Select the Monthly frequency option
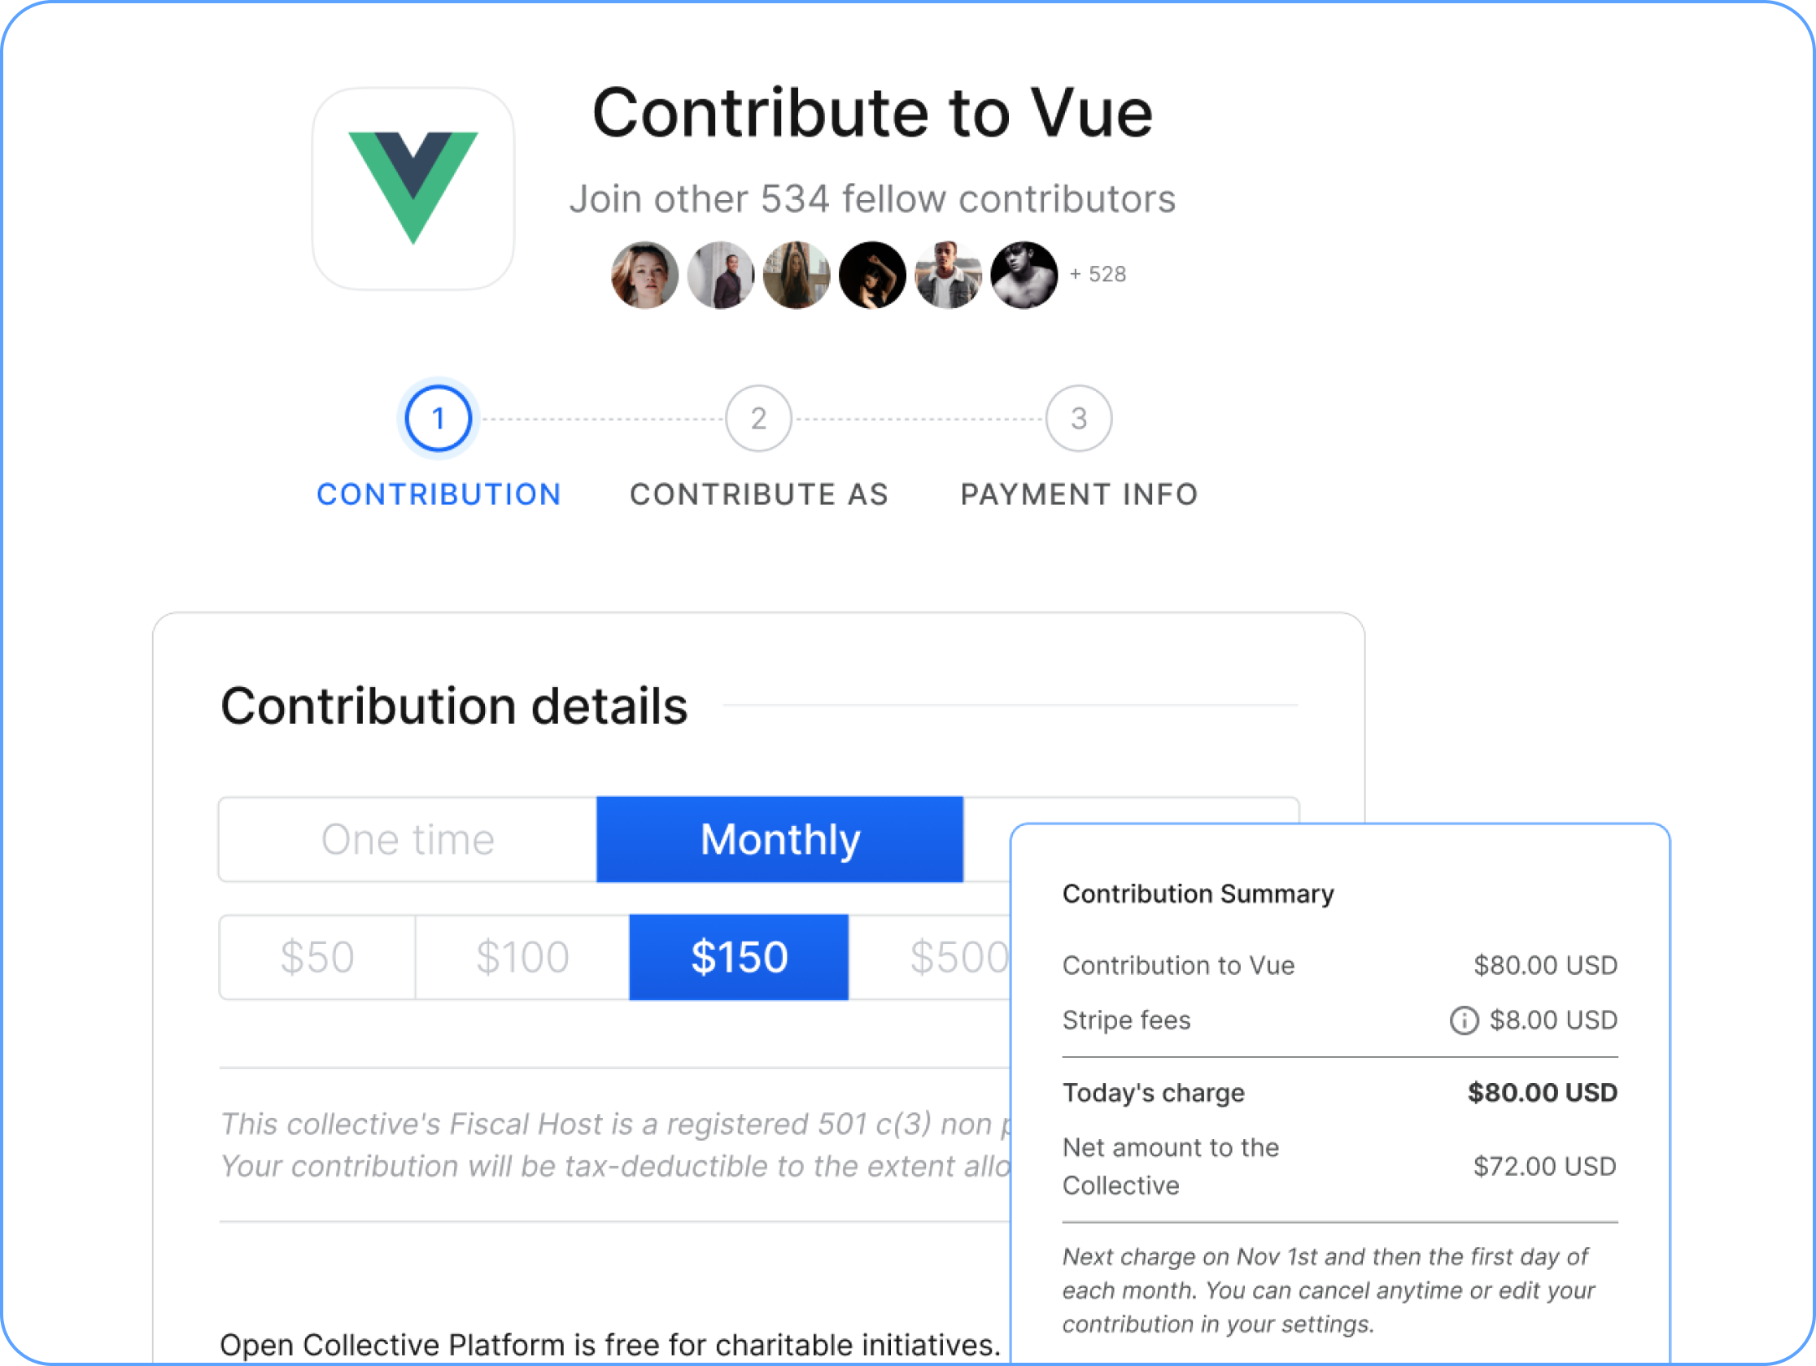This screenshot has width=1816, height=1366. [x=779, y=839]
